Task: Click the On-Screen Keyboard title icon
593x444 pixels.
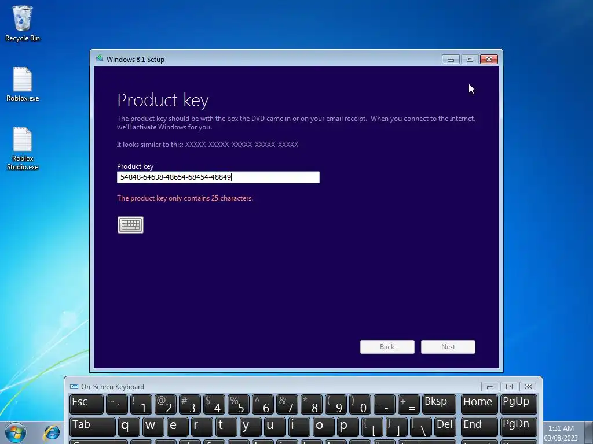Action: pyautogui.click(x=74, y=387)
